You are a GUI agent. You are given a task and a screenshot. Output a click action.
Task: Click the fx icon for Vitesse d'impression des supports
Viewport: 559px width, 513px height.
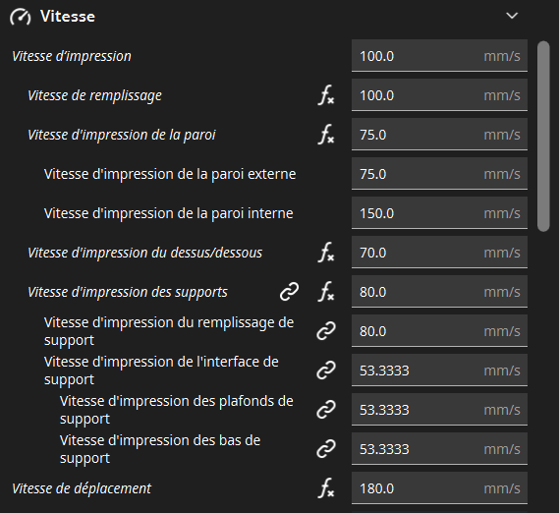(x=326, y=292)
